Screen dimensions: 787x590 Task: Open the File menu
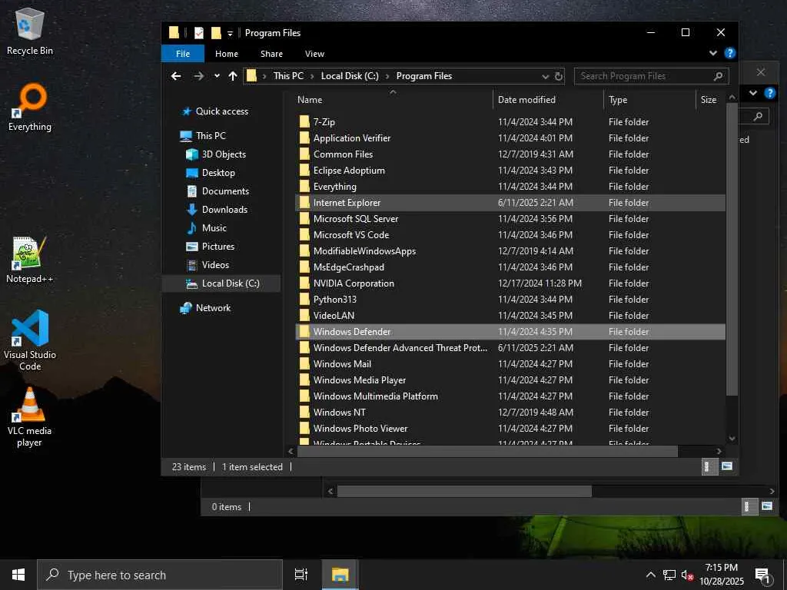coord(183,54)
